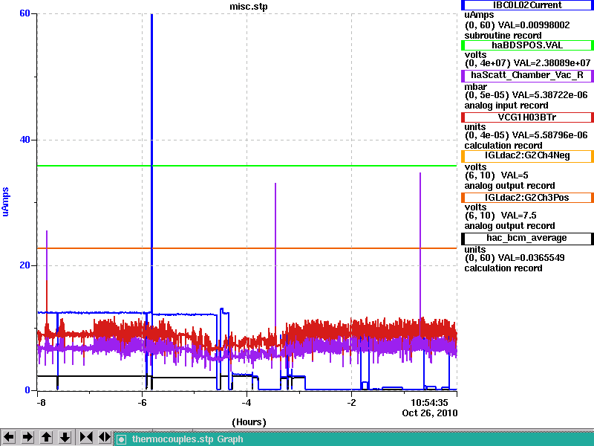Screen dimensions: 594x446
Task: Click the icon on the thermocouples.stp Graph tab
Action: [x=121, y=439]
